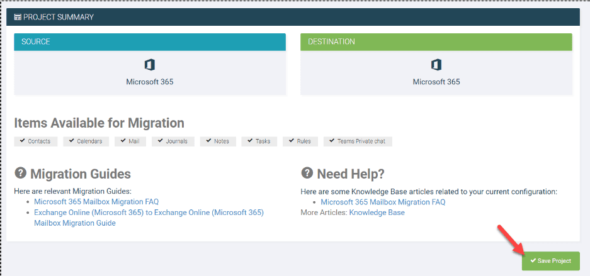The height and width of the screenshot is (276, 590).
Task: Select the Teams Private chat tag
Action: coord(358,141)
